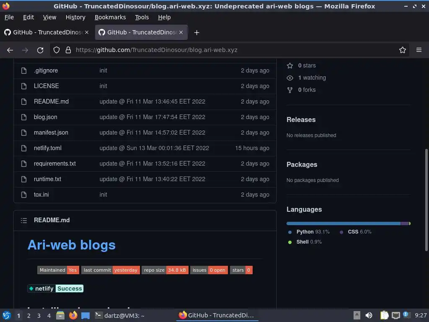Close the active second GitHub tab
429x322 pixels.
click(x=181, y=32)
